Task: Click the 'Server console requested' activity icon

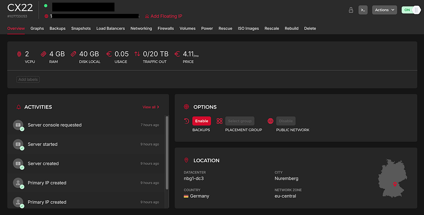Action: (x=18, y=125)
